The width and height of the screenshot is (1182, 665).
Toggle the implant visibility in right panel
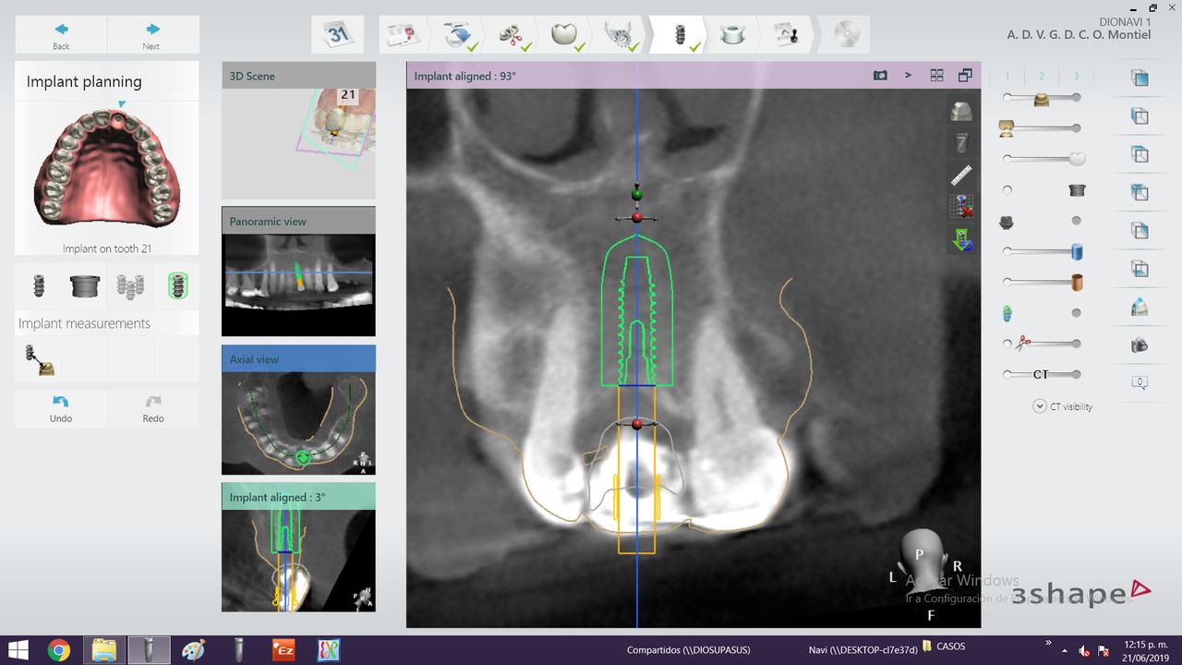(1076, 313)
